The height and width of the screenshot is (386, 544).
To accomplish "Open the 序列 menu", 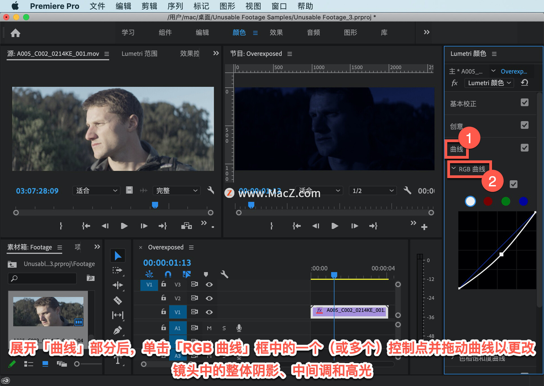I will click(x=175, y=6).
